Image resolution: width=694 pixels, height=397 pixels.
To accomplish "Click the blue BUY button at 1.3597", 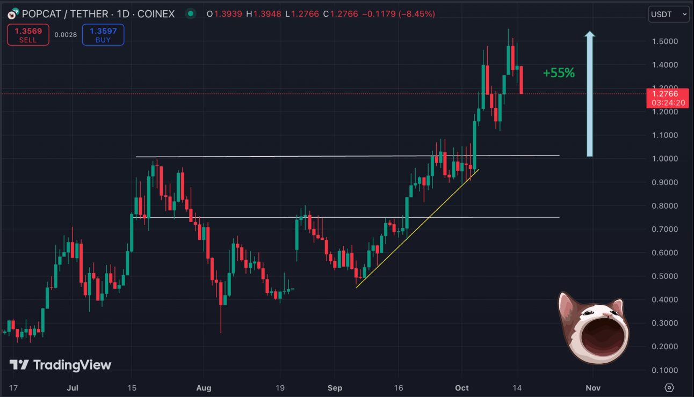I will coord(103,35).
